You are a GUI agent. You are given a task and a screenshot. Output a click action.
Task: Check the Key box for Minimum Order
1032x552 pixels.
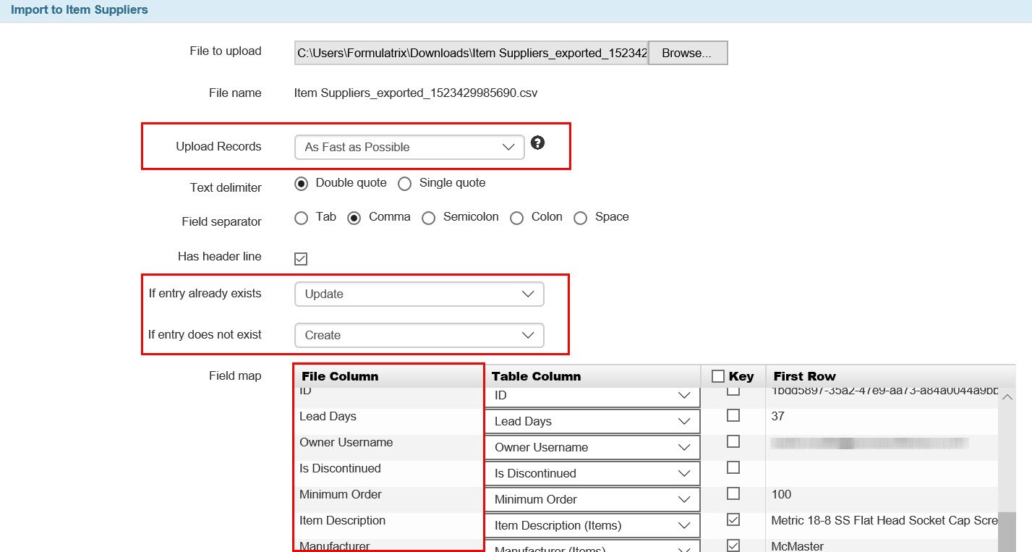pyautogui.click(x=733, y=493)
